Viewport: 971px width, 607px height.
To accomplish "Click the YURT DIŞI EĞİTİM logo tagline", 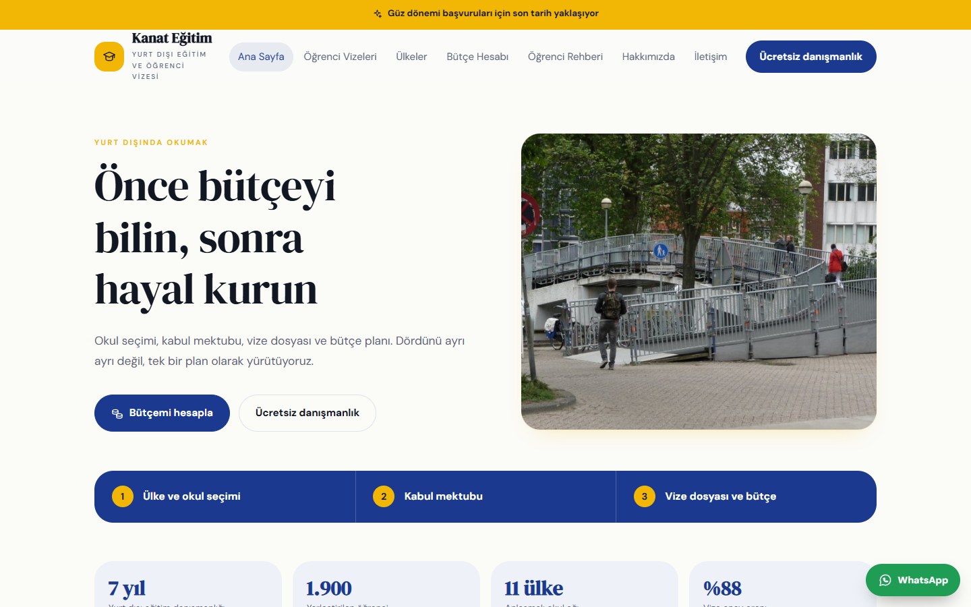I will 169,65.
